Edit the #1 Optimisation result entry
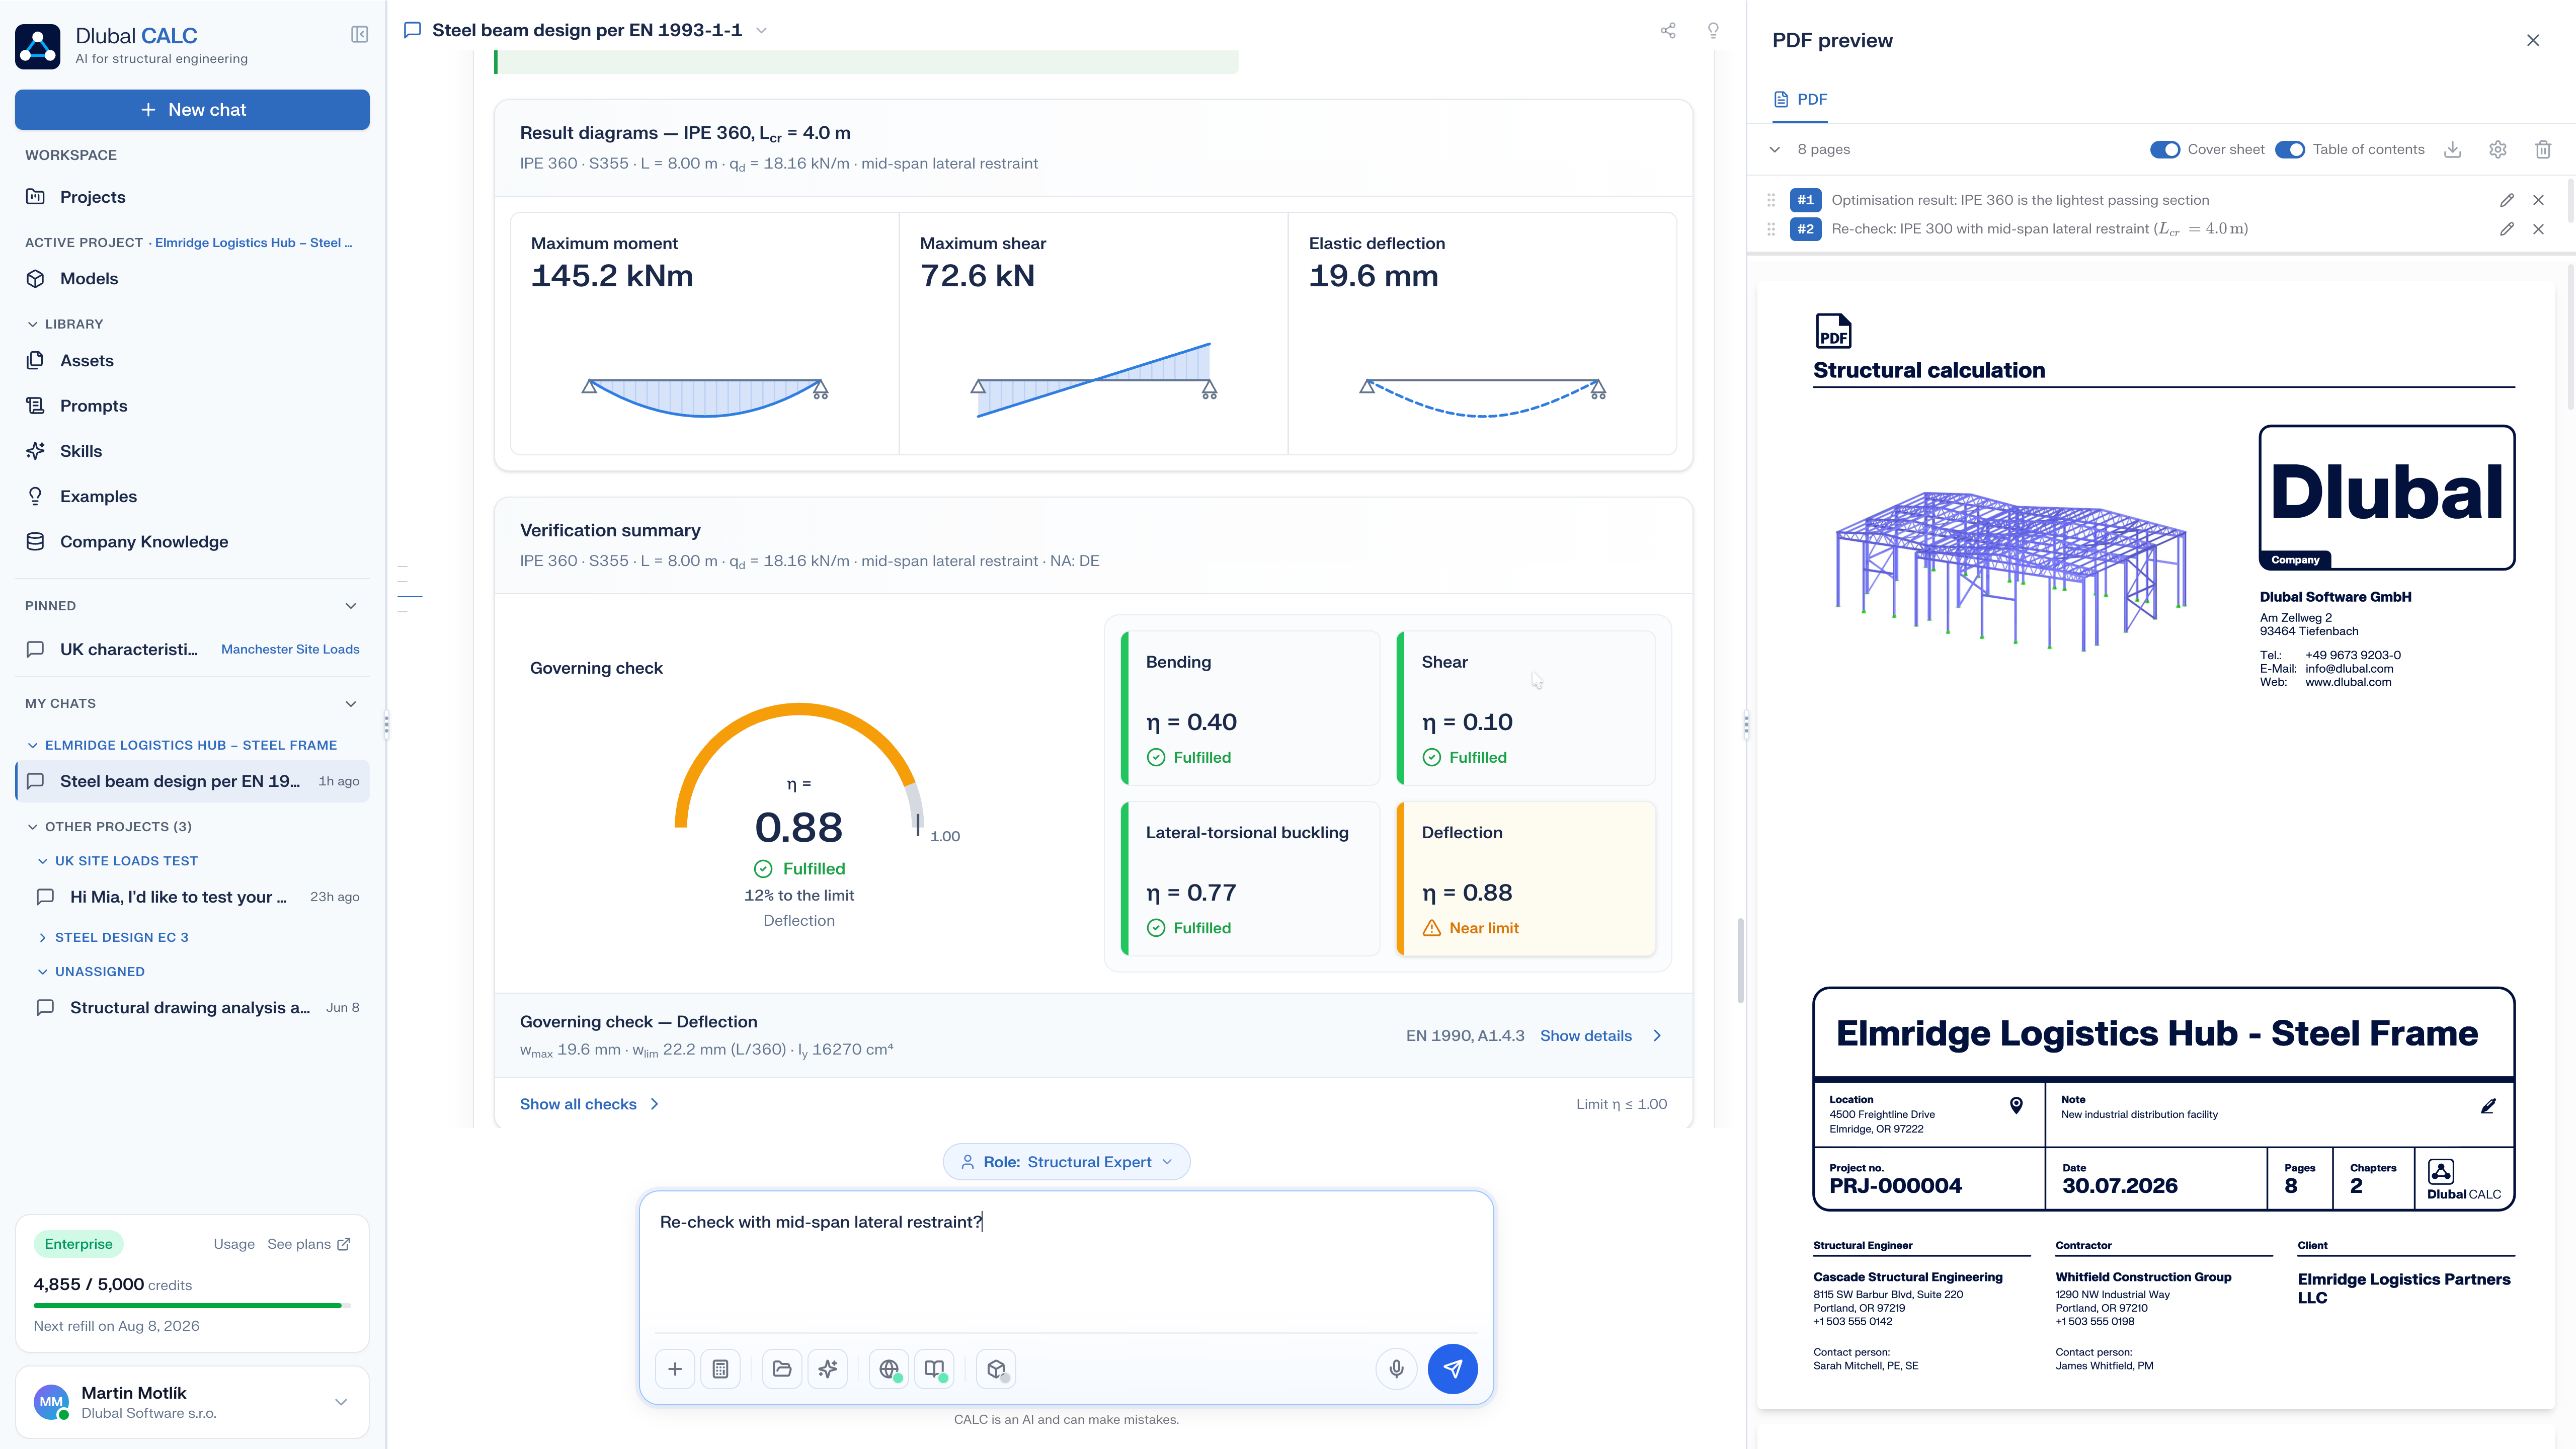The image size is (2576, 1449). (2507, 200)
